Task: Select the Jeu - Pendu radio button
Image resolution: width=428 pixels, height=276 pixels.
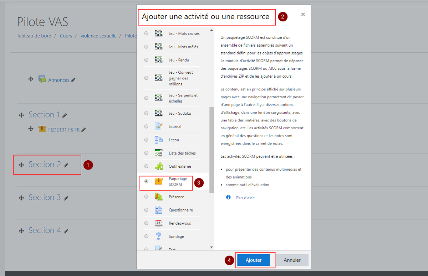Action: 146,60
